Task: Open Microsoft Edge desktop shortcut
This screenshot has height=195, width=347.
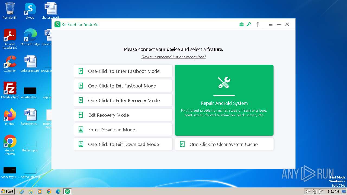Action: point(30,37)
